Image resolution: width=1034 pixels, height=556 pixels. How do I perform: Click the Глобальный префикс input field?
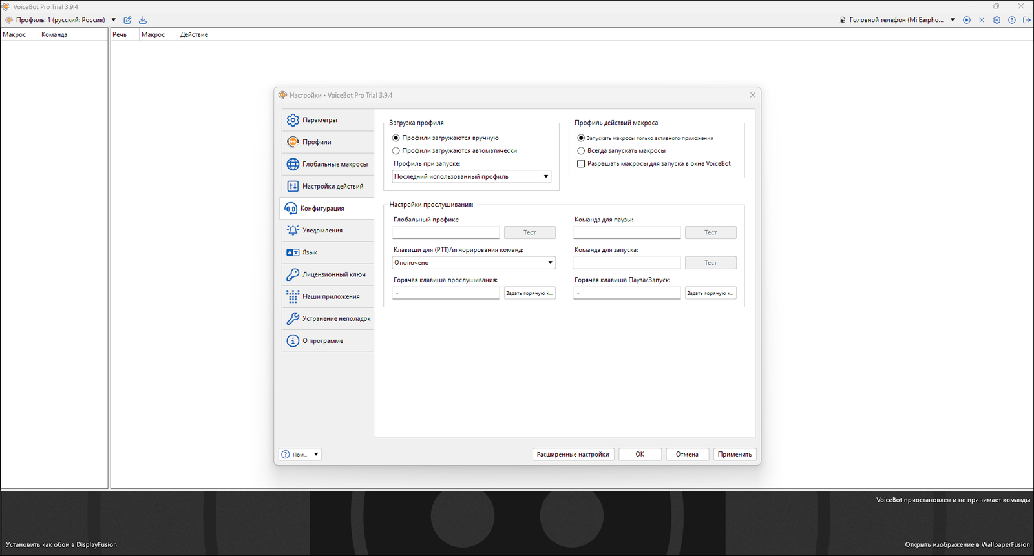(x=446, y=232)
